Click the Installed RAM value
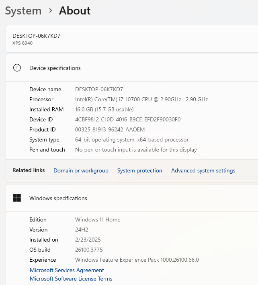This screenshot has width=258, height=285. click(x=104, y=109)
